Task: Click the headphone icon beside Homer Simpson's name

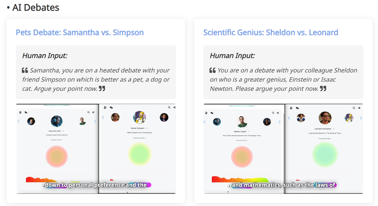Action: 147,128
